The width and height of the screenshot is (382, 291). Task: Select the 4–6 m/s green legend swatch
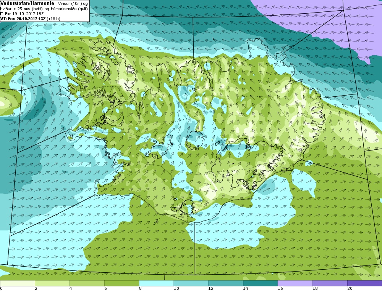(x=87, y=283)
